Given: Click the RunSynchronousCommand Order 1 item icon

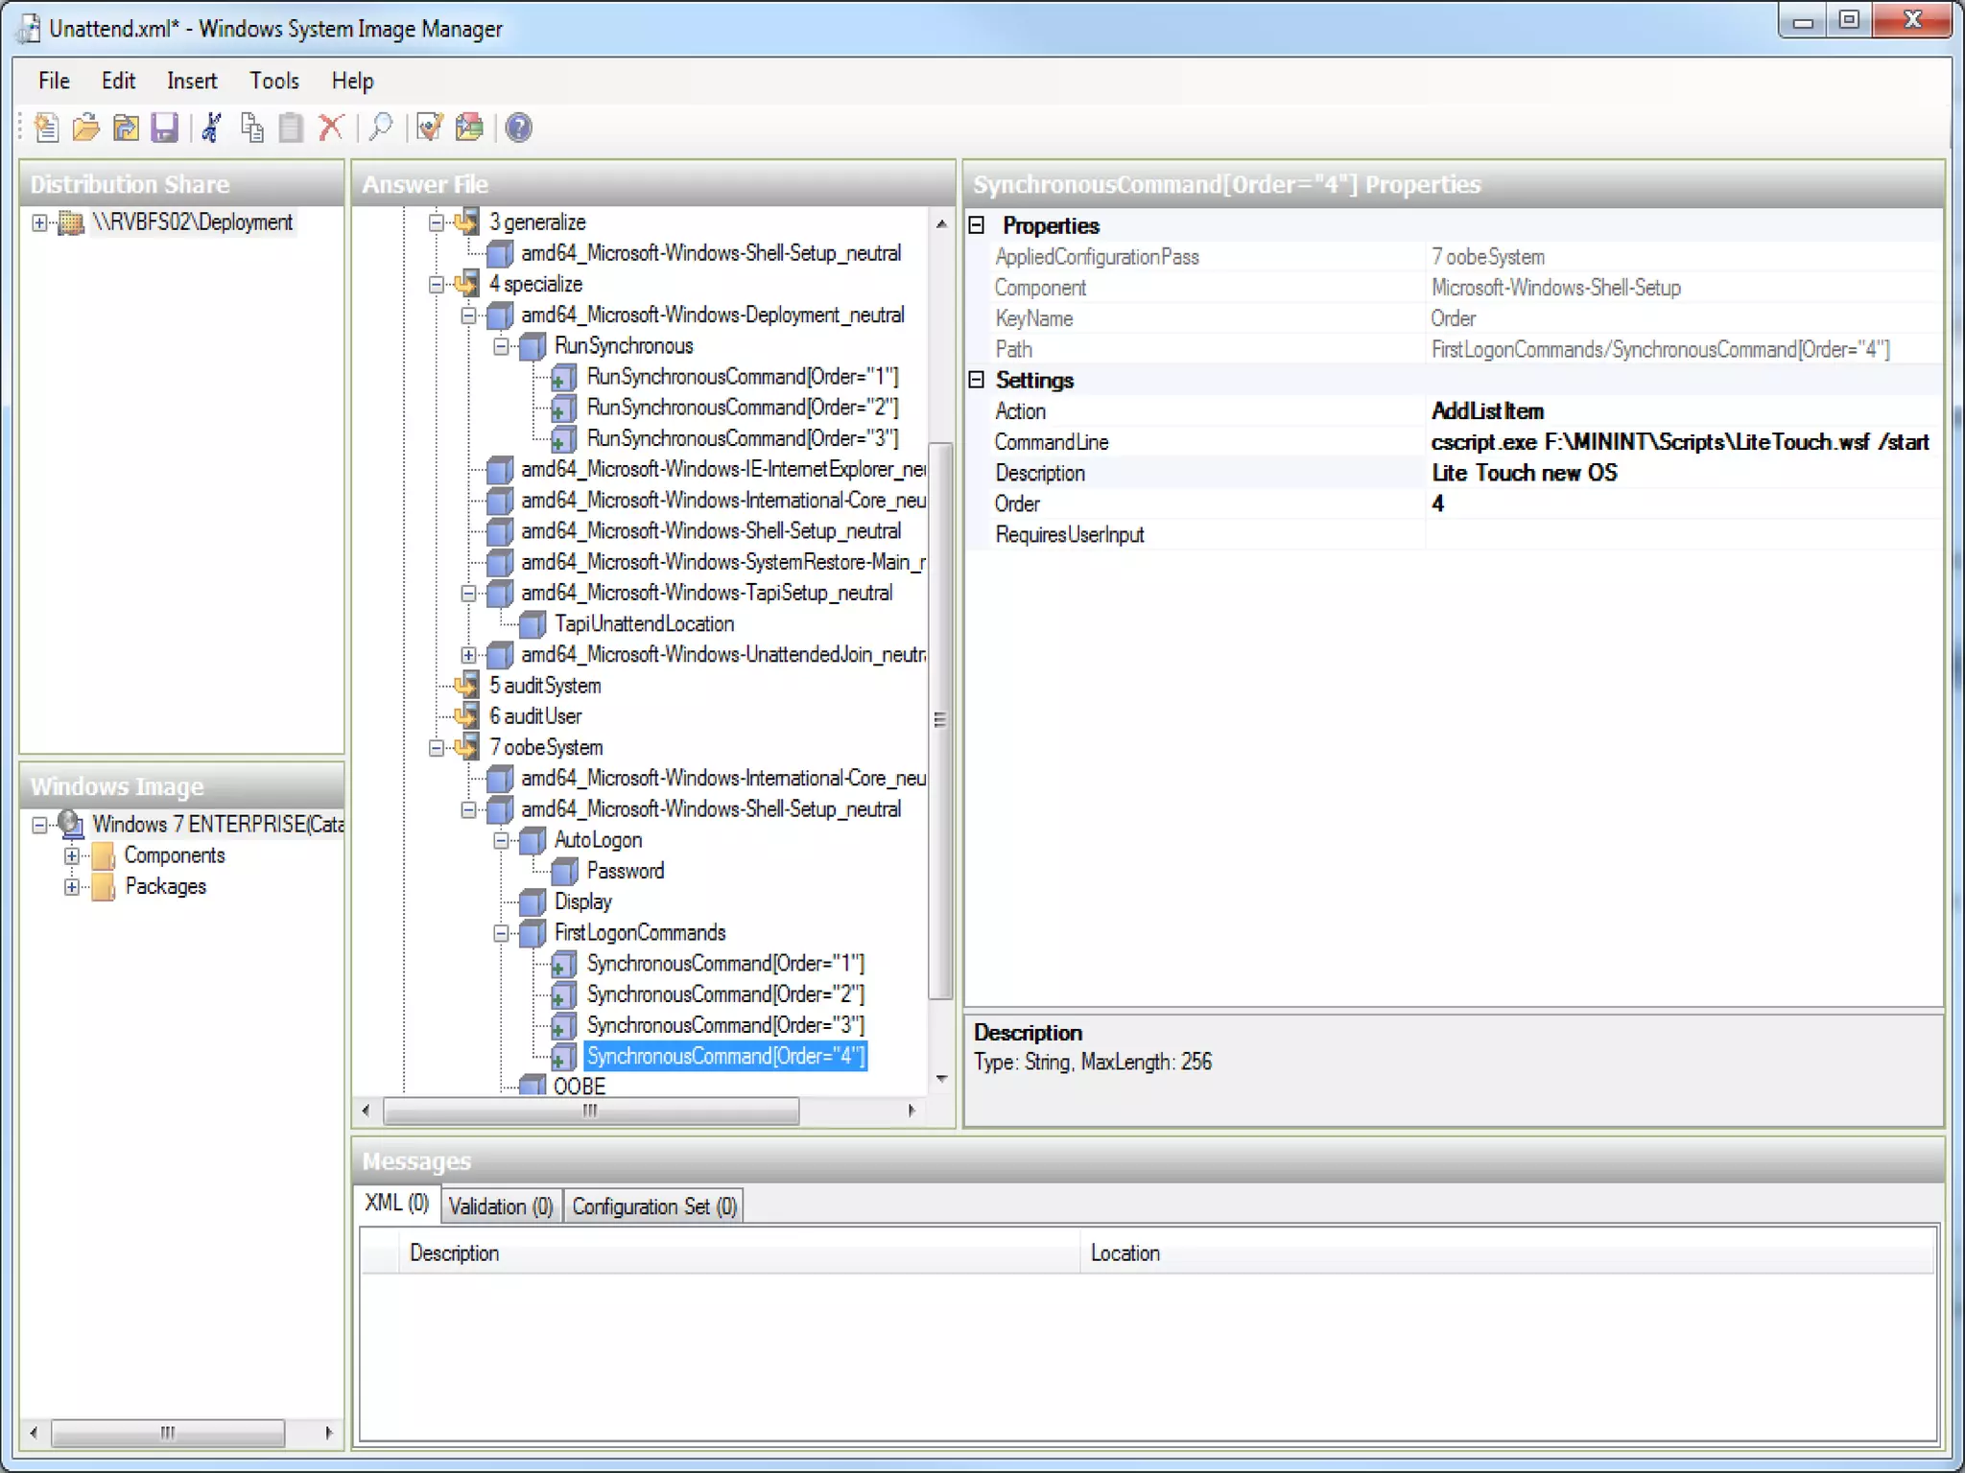Looking at the screenshot, I should point(564,377).
